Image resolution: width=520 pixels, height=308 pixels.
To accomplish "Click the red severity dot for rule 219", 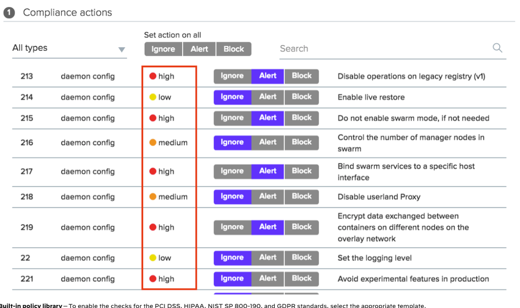I will click(153, 227).
